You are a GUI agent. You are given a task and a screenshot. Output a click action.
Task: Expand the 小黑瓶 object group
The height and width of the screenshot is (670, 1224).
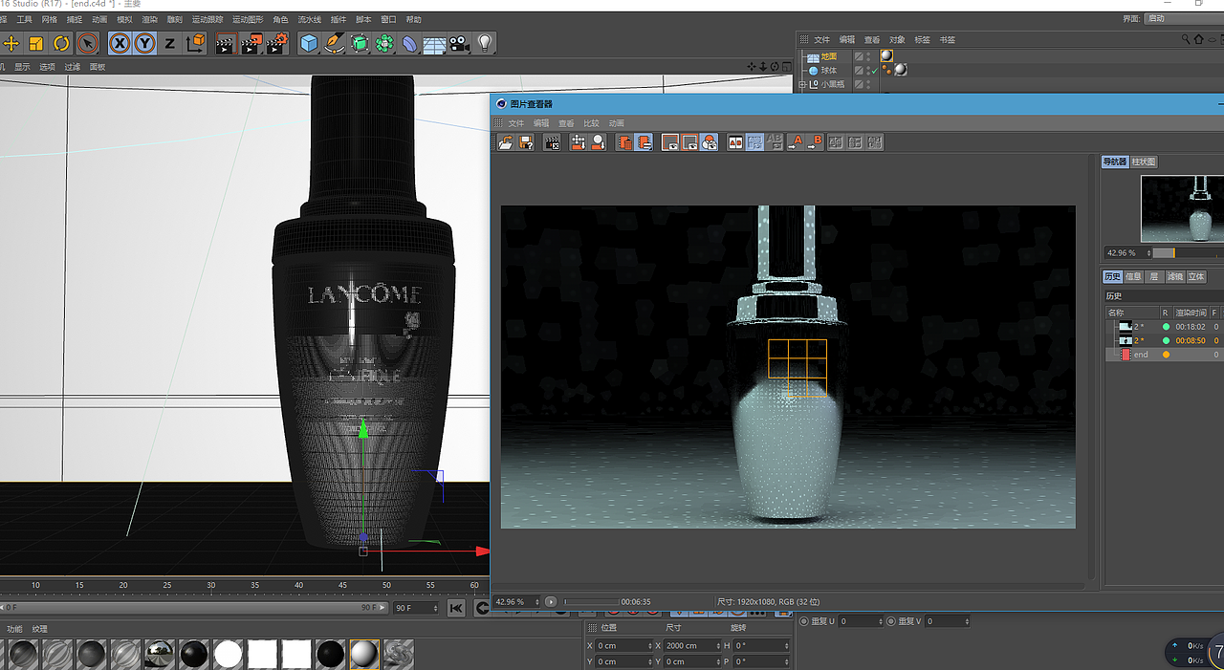click(802, 85)
